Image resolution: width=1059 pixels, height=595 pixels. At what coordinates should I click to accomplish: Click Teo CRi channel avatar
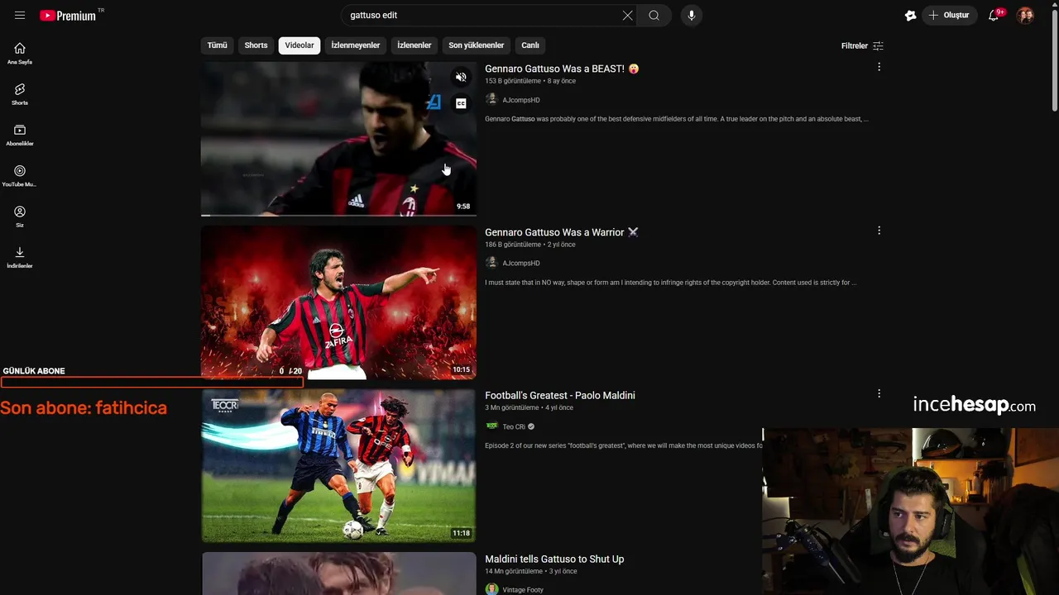pos(491,426)
